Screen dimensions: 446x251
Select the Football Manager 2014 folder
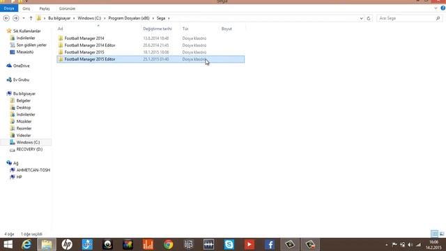click(84, 38)
